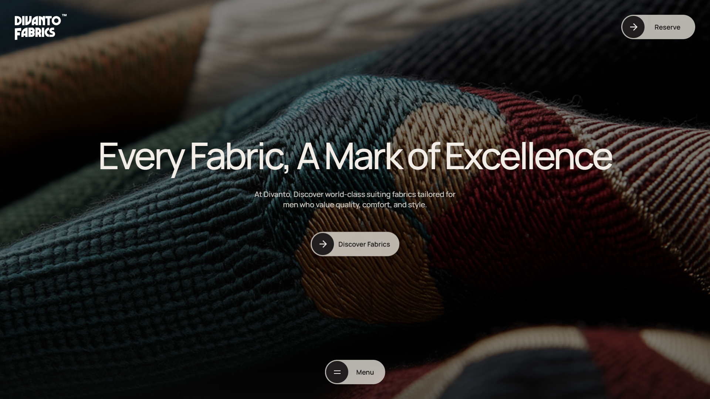Screen dimensions: 710x399
Task: Click the word style in the subtitle
Action: (x=417, y=205)
